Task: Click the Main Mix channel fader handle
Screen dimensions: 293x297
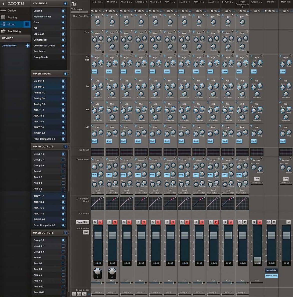Action: point(286,235)
